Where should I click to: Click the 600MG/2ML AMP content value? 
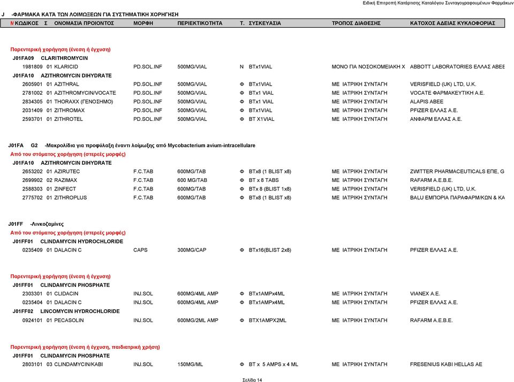pyautogui.click(x=198, y=320)
